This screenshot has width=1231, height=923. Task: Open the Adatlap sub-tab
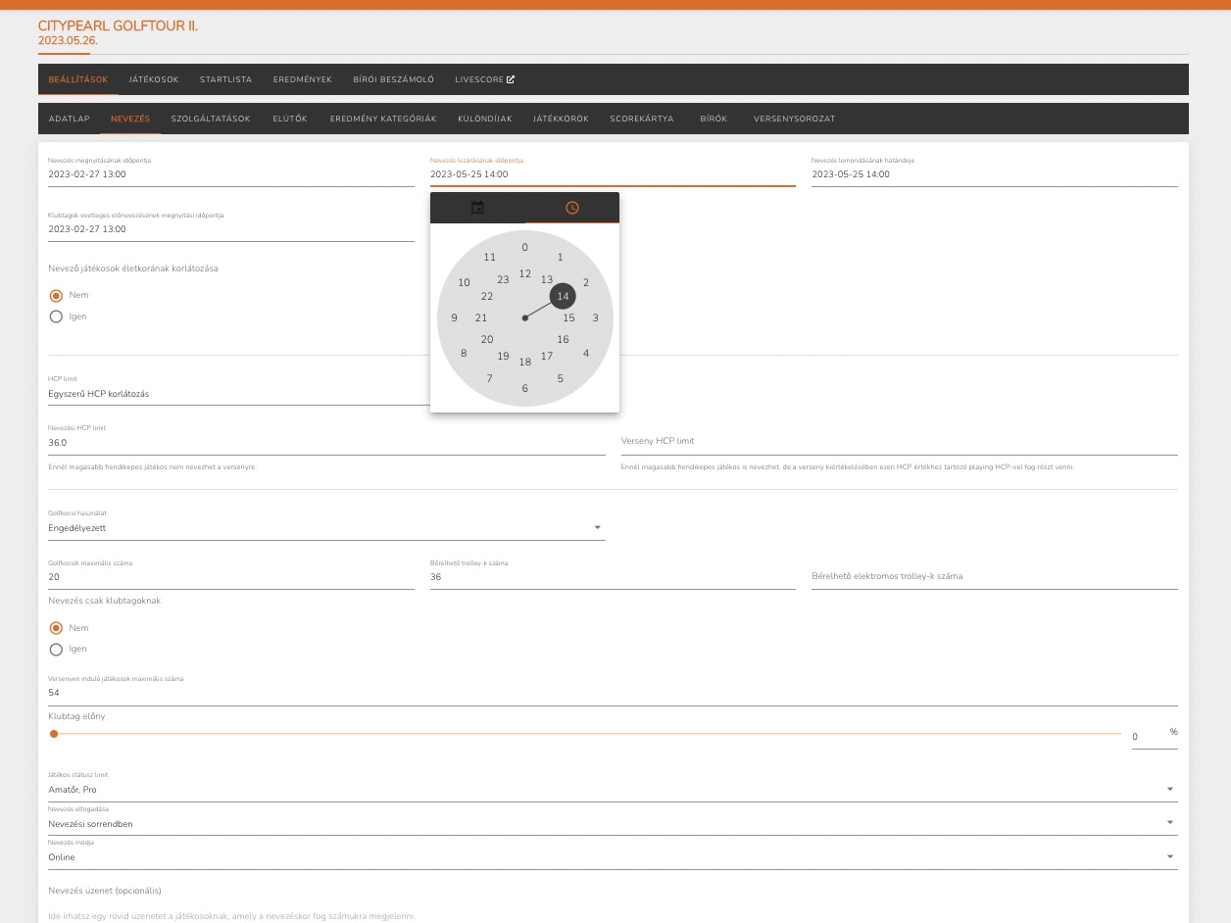pos(69,119)
